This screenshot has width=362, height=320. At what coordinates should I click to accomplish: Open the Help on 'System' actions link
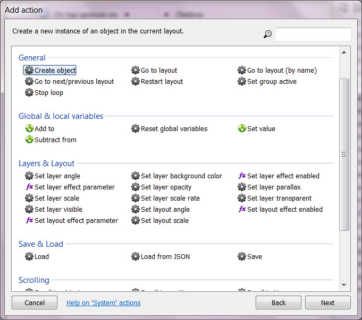tap(103, 302)
